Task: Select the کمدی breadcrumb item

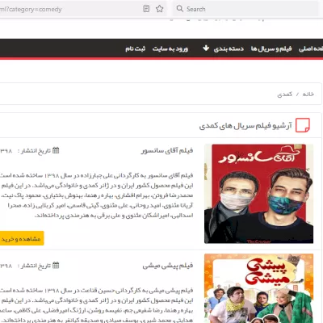Action: pyautogui.click(x=285, y=94)
